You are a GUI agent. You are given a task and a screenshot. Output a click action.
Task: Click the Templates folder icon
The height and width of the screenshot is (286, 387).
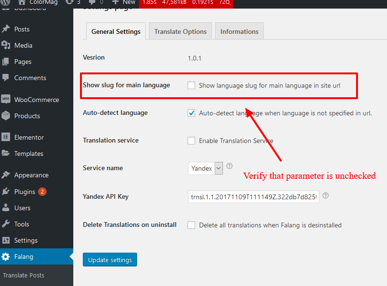[x=5, y=153]
